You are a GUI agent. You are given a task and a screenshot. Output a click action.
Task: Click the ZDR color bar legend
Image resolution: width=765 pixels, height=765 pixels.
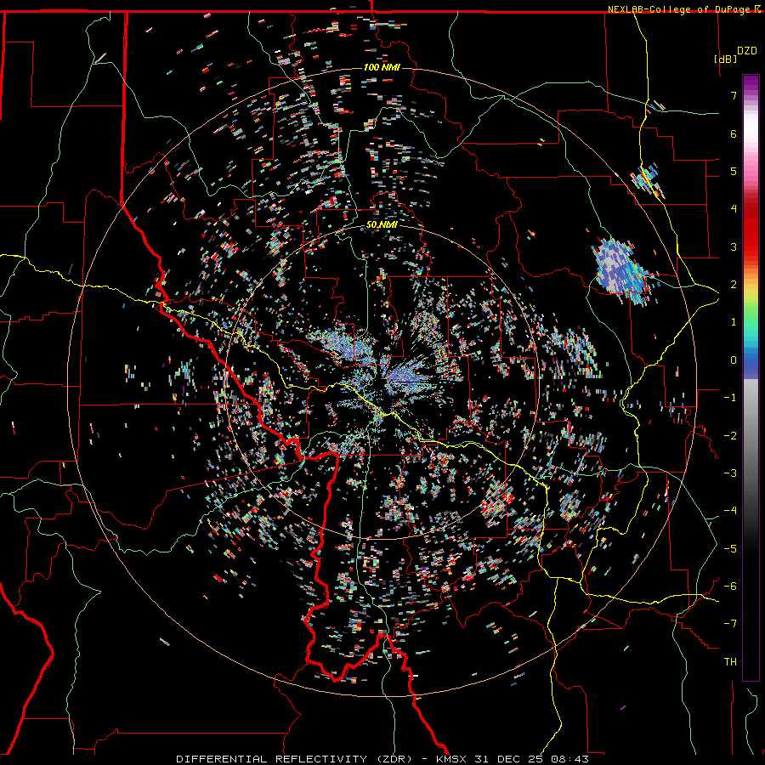pyautogui.click(x=751, y=377)
